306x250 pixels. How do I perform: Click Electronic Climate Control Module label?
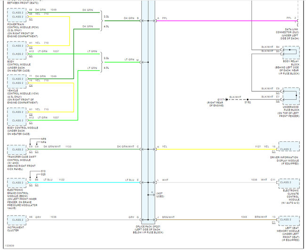(290, 196)
